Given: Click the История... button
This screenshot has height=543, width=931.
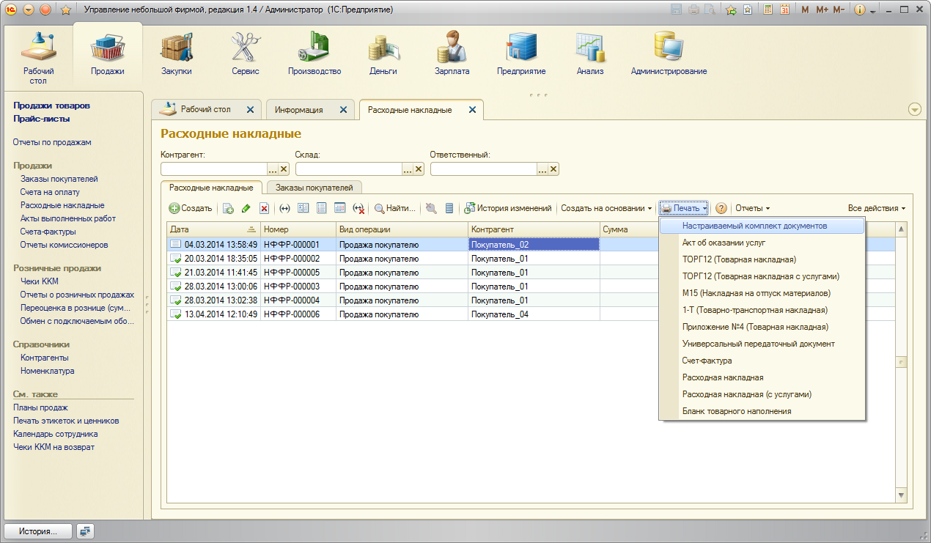Looking at the screenshot, I should [40, 531].
